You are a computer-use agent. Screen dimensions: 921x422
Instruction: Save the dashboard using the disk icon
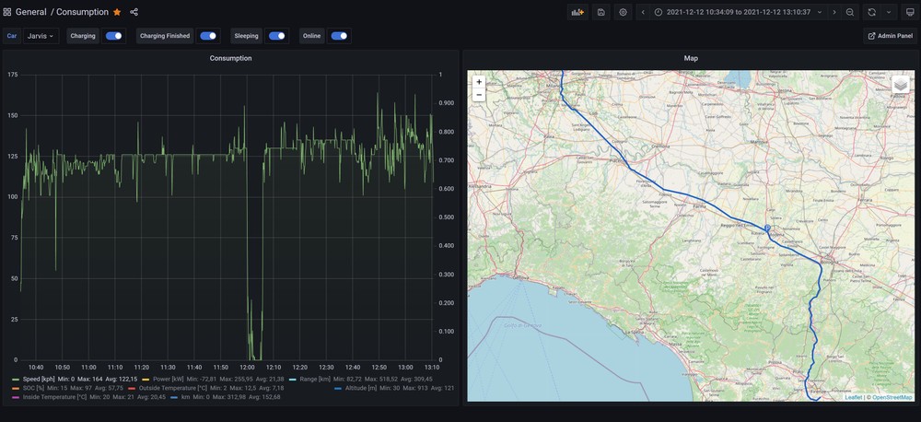(601, 12)
